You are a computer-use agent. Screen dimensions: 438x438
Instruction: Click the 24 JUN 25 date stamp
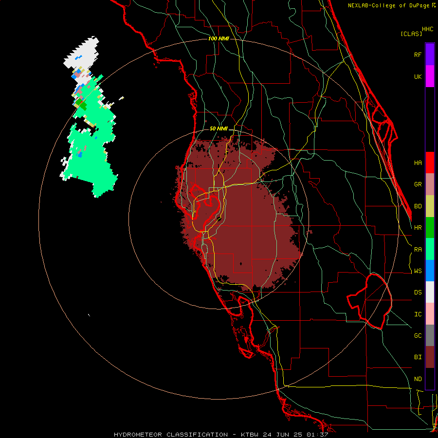pyautogui.click(x=283, y=435)
